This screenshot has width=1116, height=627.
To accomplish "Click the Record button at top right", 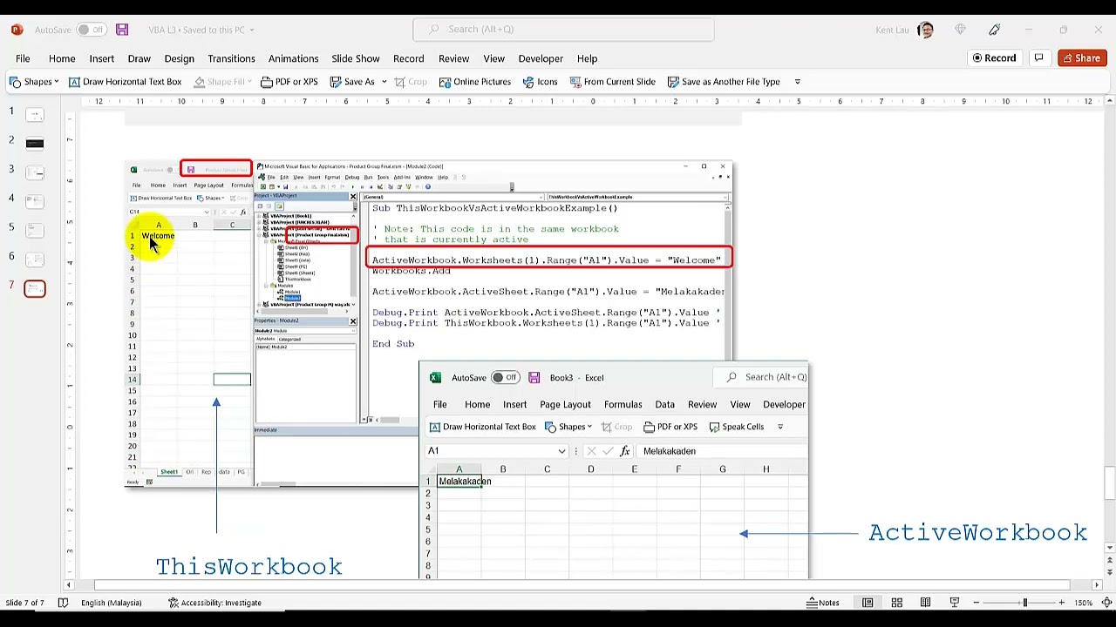I will click(993, 58).
